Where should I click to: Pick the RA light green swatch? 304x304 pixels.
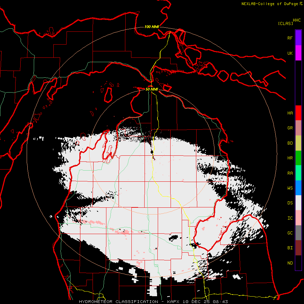click(x=298, y=173)
